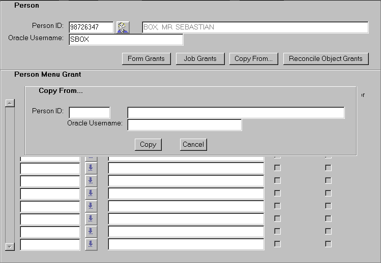
Task: Open the down-arrow list button in the third-from-bottom grant row
Action: point(91,219)
